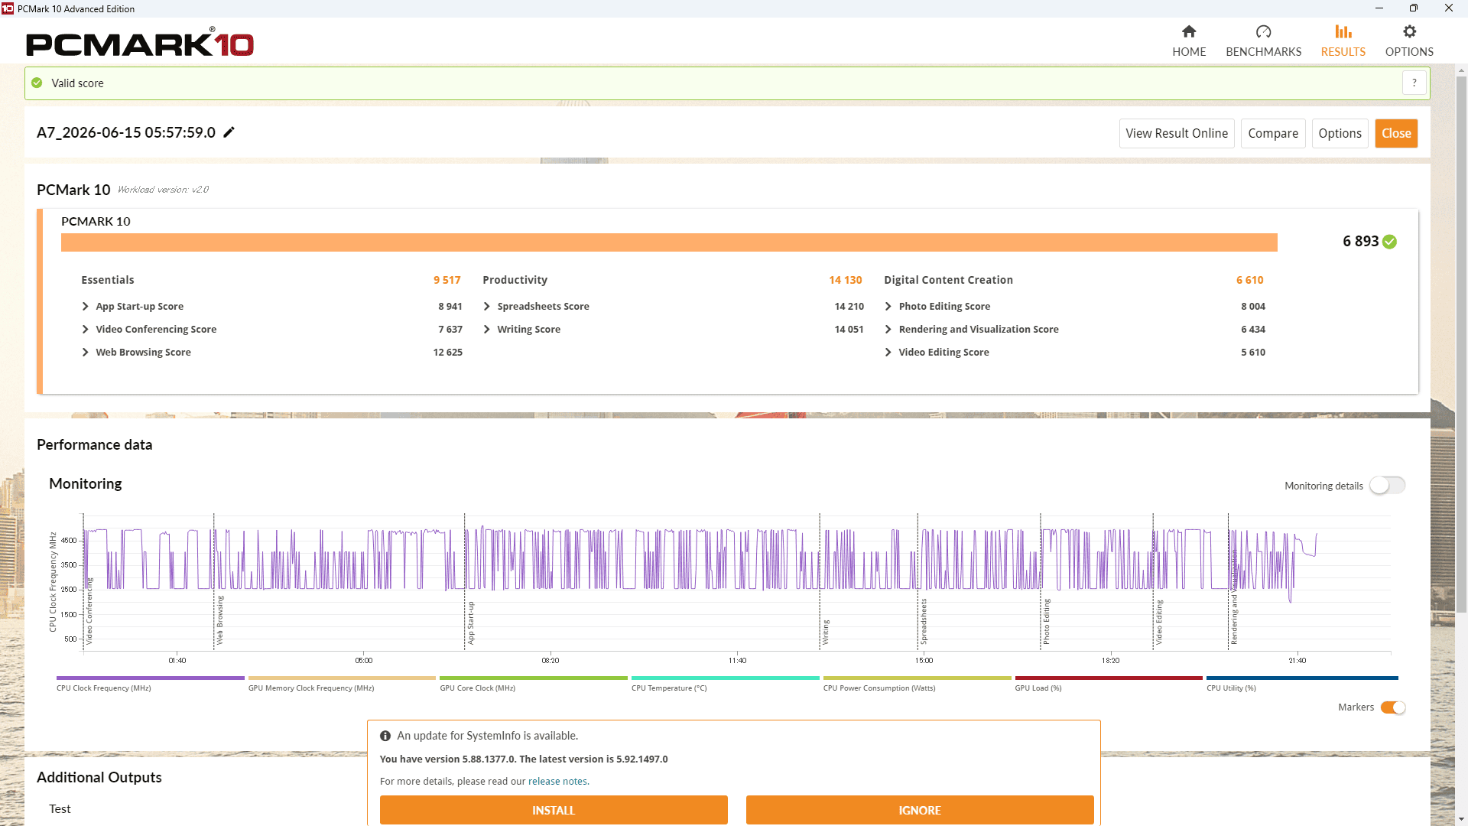Click the Spreadsheets chart marker
This screenshot has height=826, width=1468.
(924, 622)
